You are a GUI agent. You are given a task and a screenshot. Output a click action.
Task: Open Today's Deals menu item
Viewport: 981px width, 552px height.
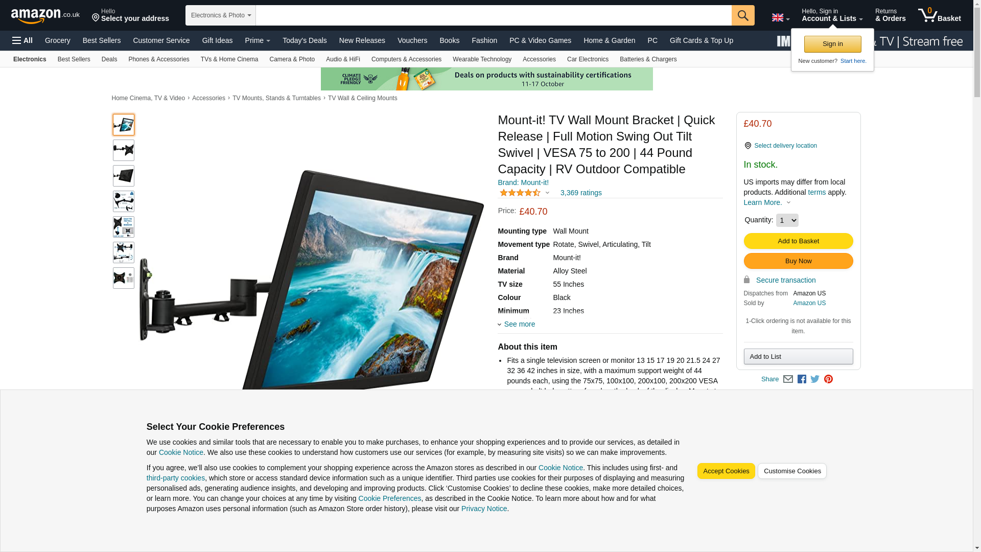pos(305,40)
